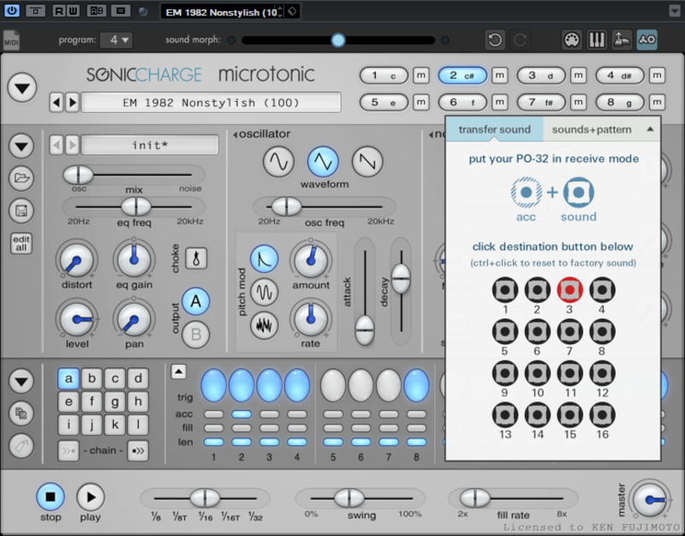
Task: Click the master volume knob
Action: coord(650,499)
